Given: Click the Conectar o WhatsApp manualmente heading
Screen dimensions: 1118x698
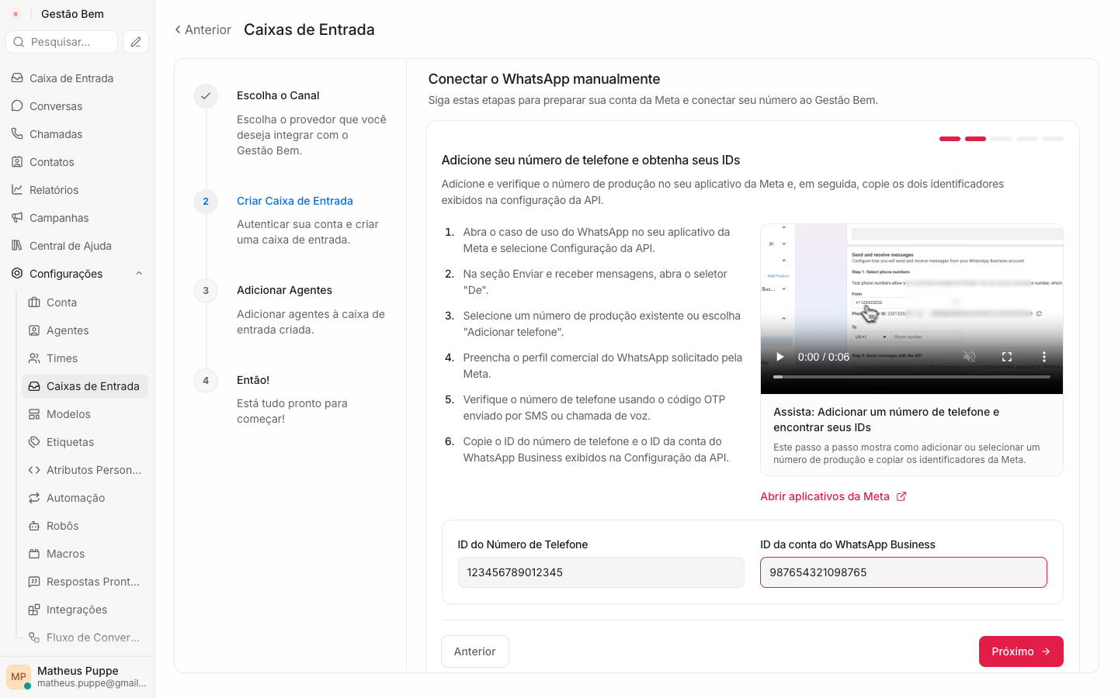Looking at the screenshot, I should click(544, 79).
